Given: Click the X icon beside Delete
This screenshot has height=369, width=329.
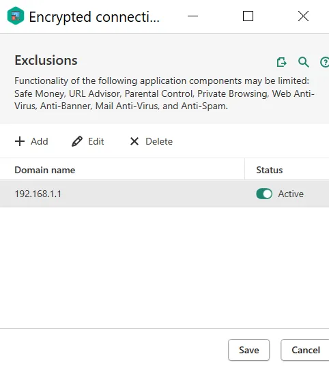Looking at the screenshot, I should pos(134,141).
